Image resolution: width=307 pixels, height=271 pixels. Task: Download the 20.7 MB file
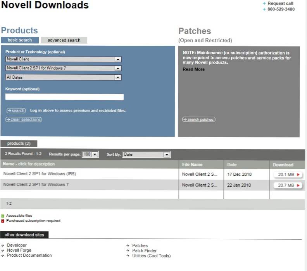point(288,185)
